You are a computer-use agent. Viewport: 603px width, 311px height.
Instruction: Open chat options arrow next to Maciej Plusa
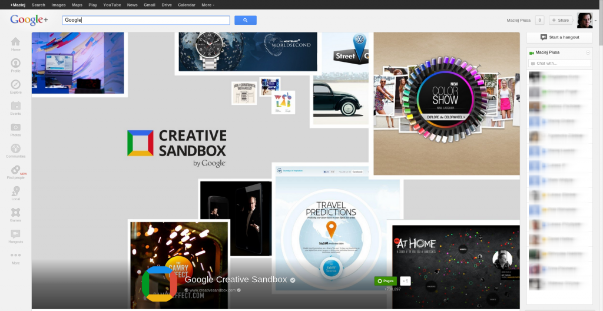click(588, 52)
